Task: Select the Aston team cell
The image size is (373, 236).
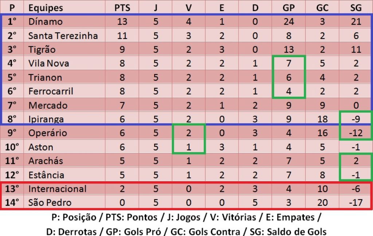Action: (41, 147)
